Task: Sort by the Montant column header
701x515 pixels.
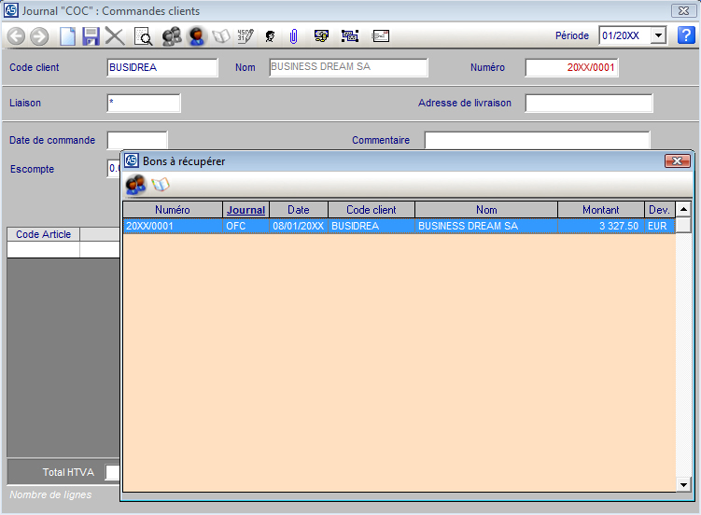Action: tap(600, 210)
